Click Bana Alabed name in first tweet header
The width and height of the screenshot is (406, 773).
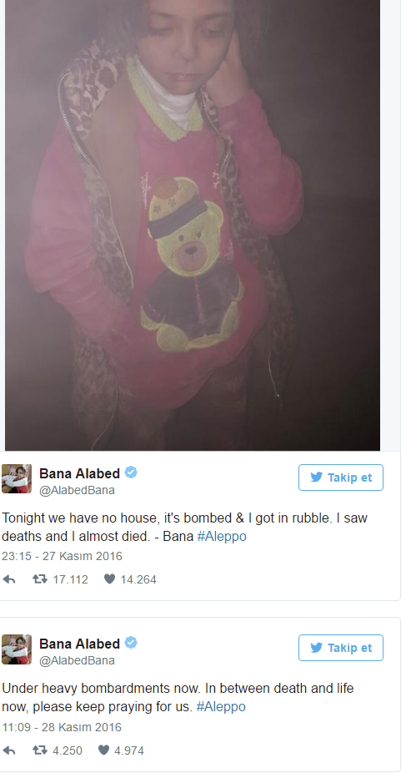click(80, 474)
